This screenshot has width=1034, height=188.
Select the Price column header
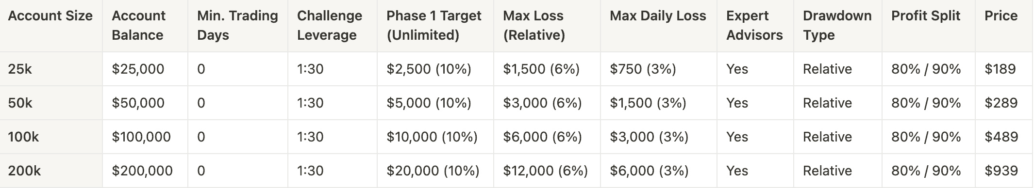[1001, 16]
